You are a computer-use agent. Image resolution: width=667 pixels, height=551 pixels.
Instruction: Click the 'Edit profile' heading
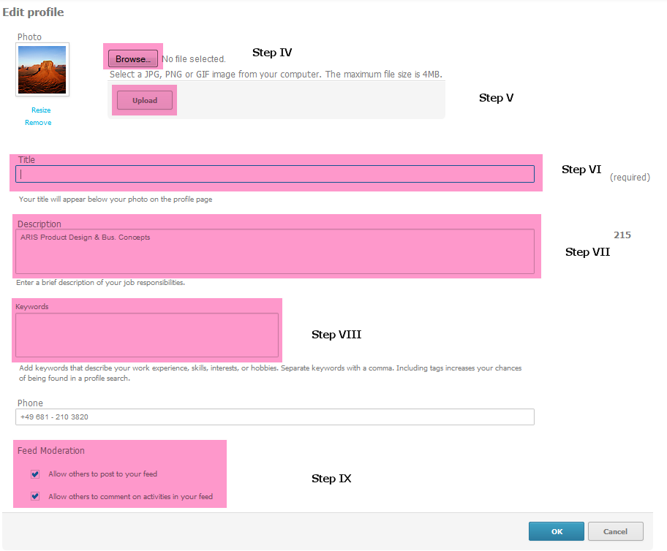33,12
